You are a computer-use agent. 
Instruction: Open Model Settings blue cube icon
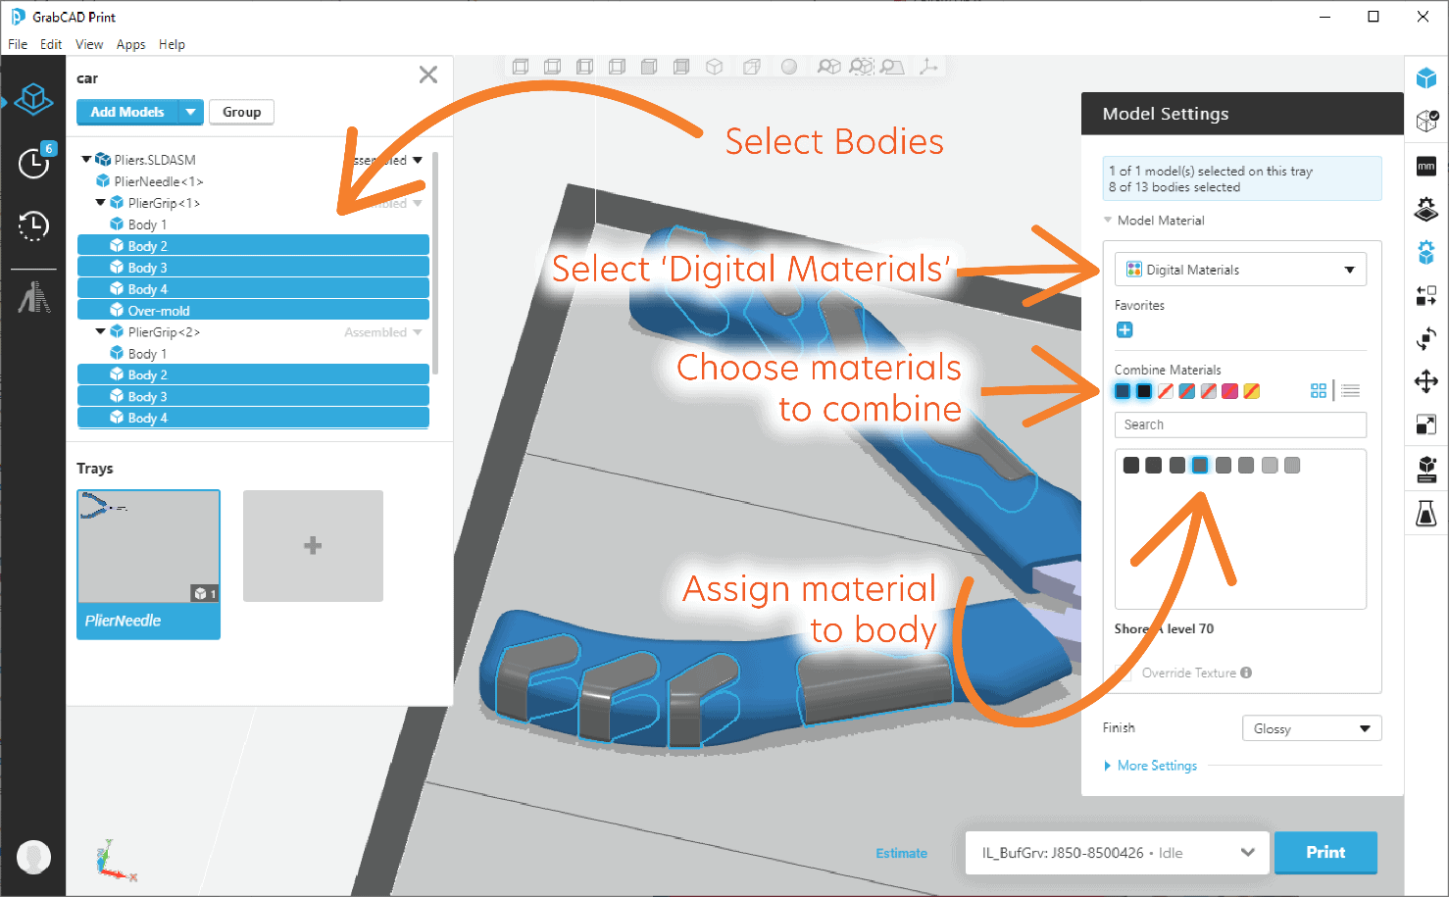1426,78
